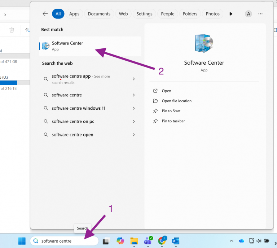This screenshot has width=277, height=248.
Task: Click the Task View taskbar icon
Action: 106,241
